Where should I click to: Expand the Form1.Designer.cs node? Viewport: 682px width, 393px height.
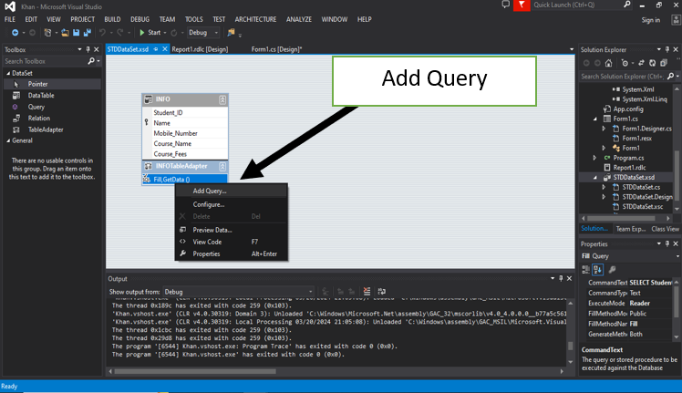pos(604,129)
